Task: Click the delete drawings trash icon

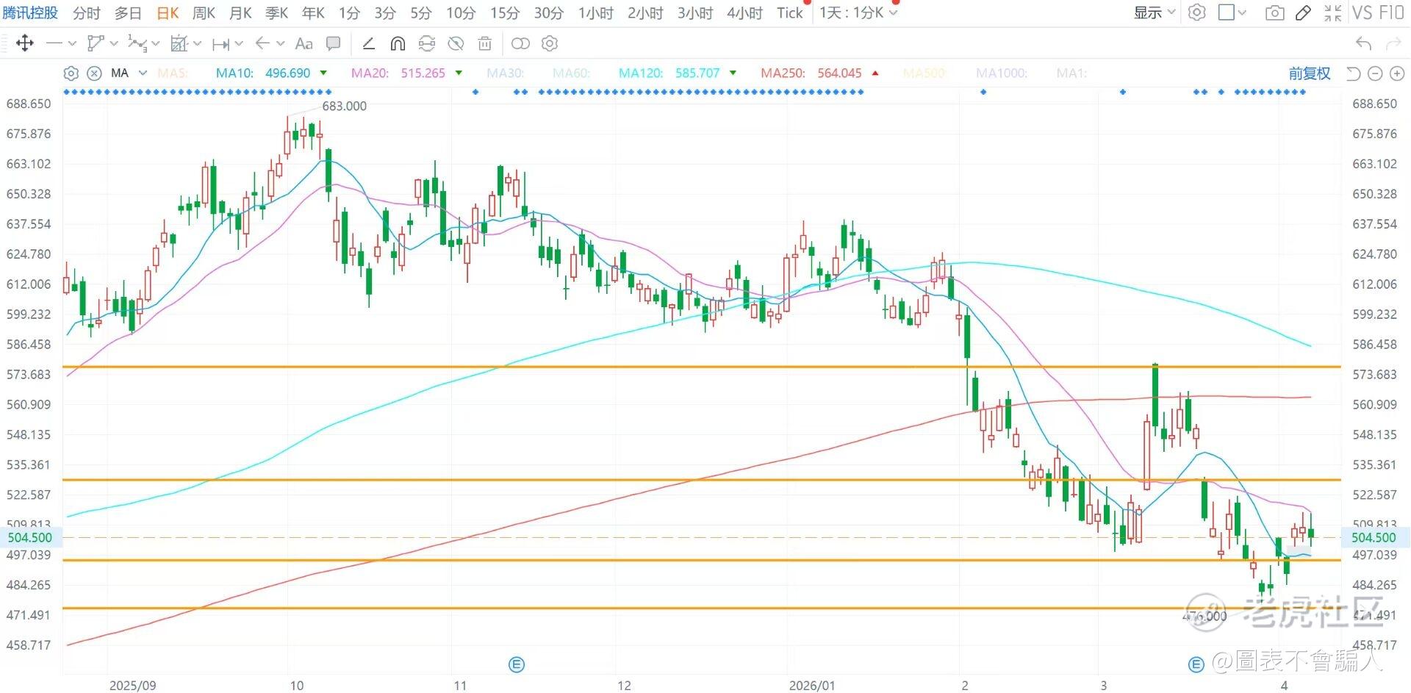Action: point(484,44)
